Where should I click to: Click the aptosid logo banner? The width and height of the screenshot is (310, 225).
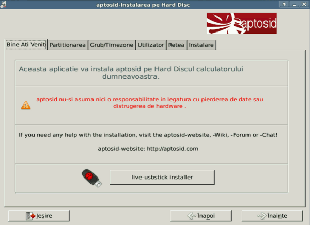tap(242, 23)
